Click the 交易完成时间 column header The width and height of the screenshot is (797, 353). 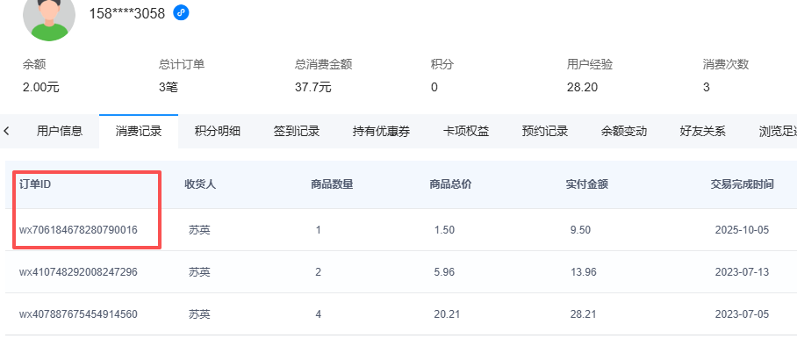point(742,184)
